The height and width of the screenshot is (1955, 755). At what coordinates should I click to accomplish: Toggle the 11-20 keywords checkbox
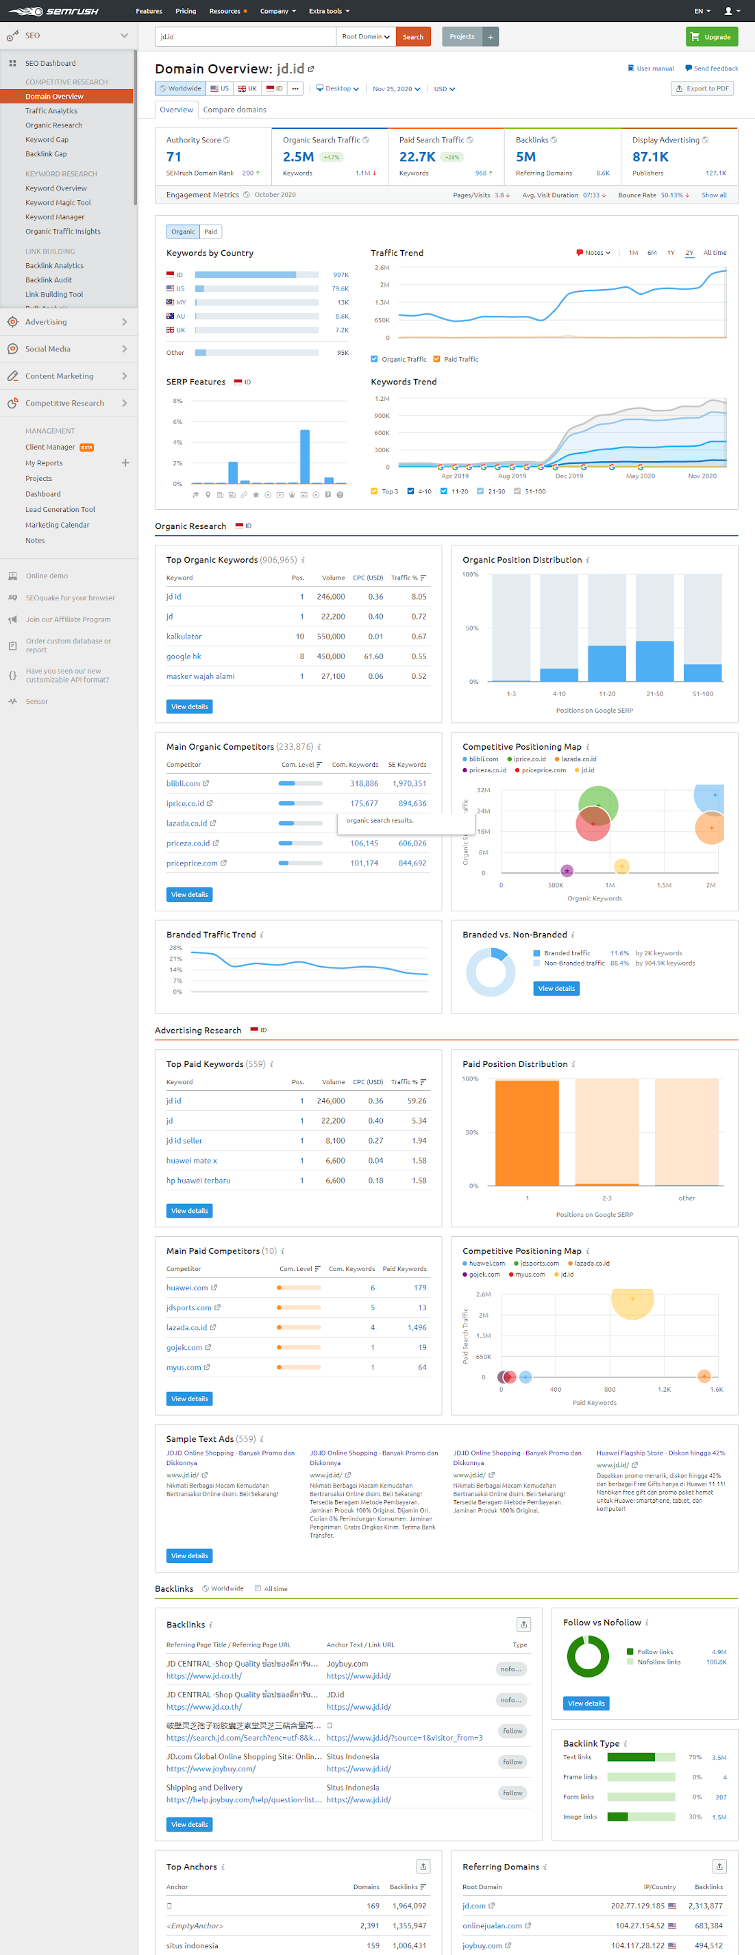point(444,492)
